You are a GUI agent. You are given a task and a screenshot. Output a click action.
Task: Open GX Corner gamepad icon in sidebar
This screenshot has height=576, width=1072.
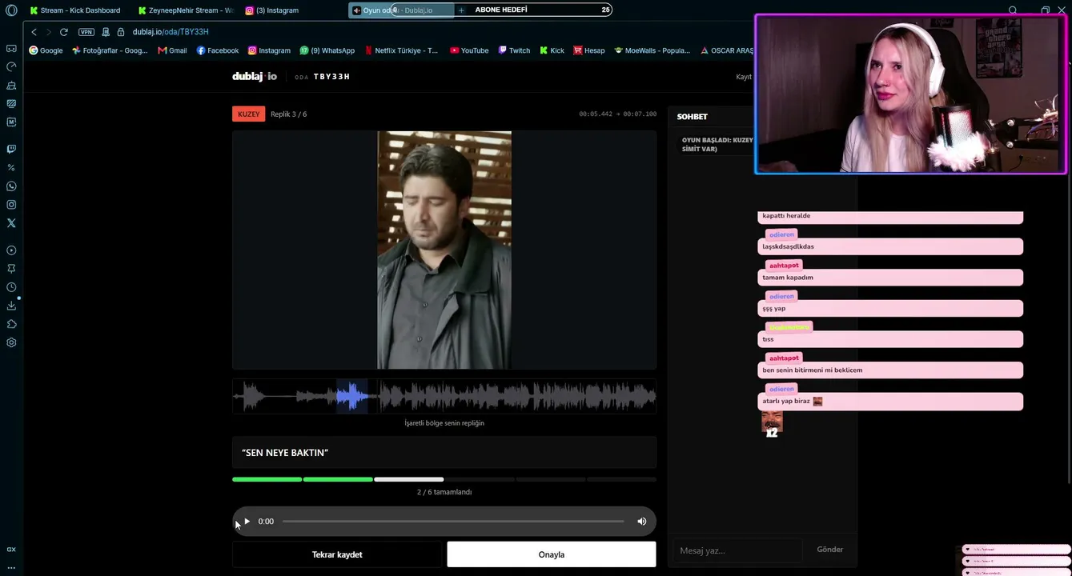tap(11, 49)
